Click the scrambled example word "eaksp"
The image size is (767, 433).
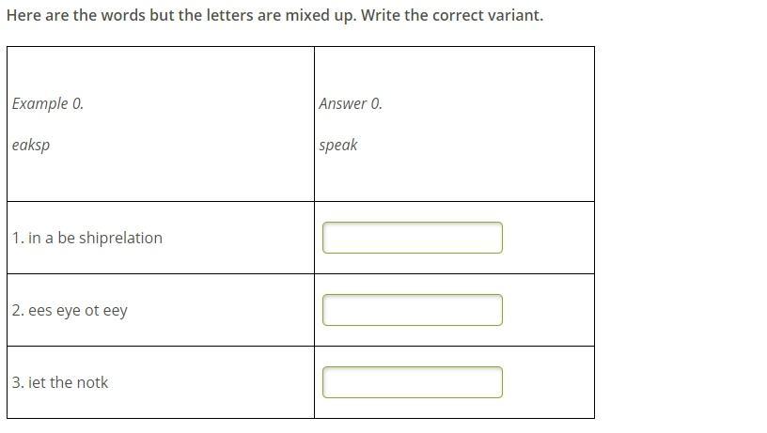click(31, 145)
